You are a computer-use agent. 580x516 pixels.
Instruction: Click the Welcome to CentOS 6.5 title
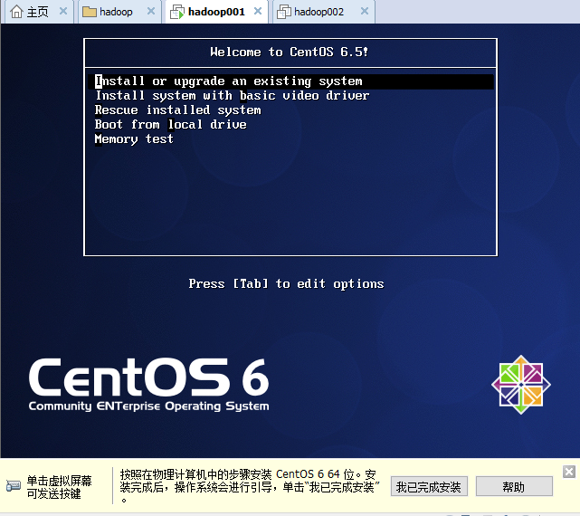(x=289, y=53)
